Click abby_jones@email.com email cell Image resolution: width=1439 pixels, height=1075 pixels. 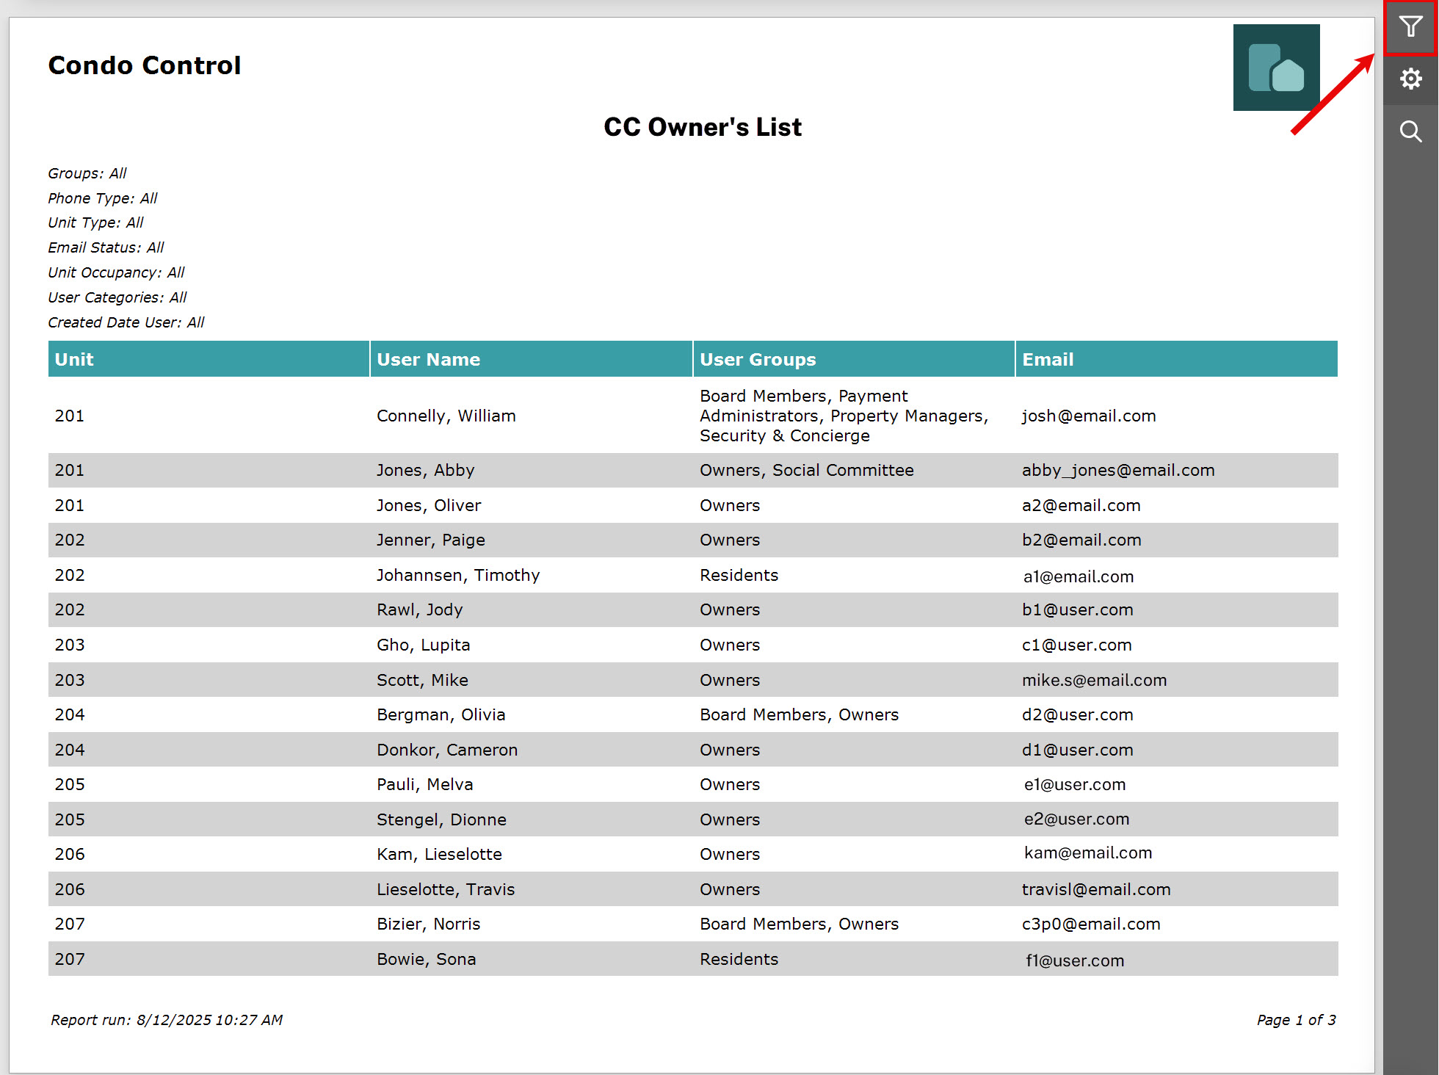[x=1118, y=471]
